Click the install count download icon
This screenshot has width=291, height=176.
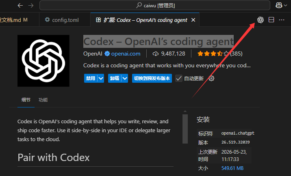tap(156, 54)
